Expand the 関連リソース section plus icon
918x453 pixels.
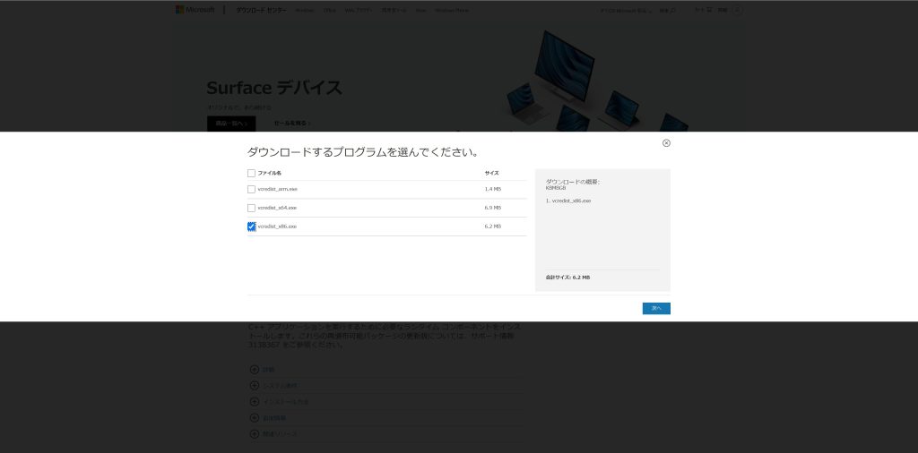[x=255, y=434]
